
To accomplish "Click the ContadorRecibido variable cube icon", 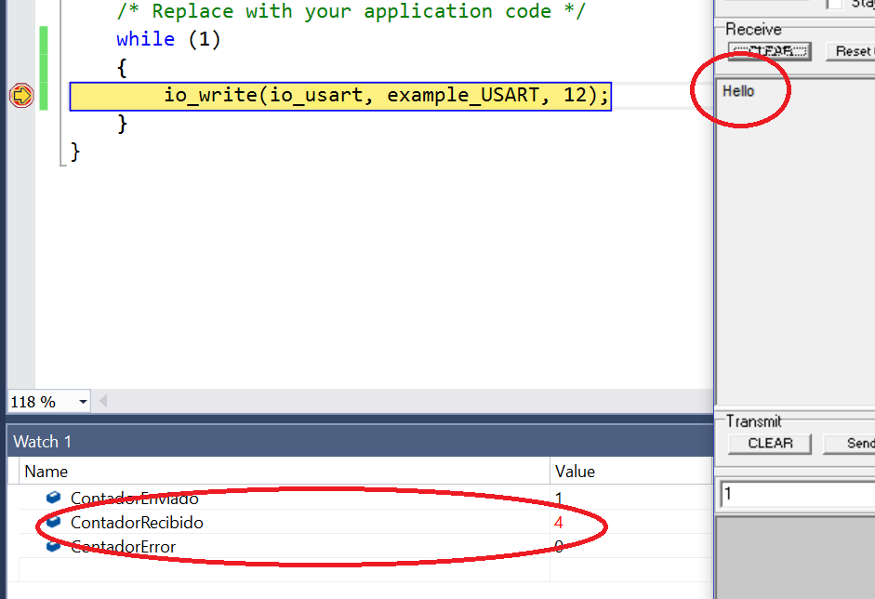I will [x=54, y=522].
